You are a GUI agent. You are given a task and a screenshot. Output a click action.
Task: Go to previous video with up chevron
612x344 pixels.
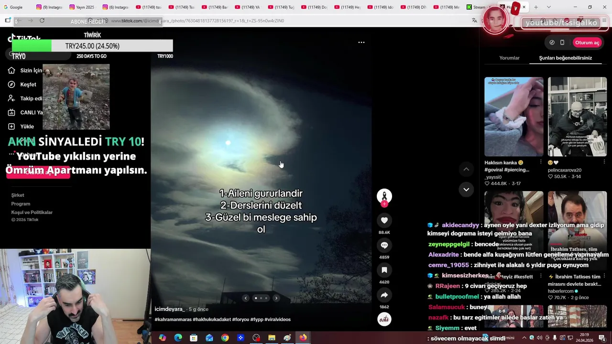pos(466,169)
